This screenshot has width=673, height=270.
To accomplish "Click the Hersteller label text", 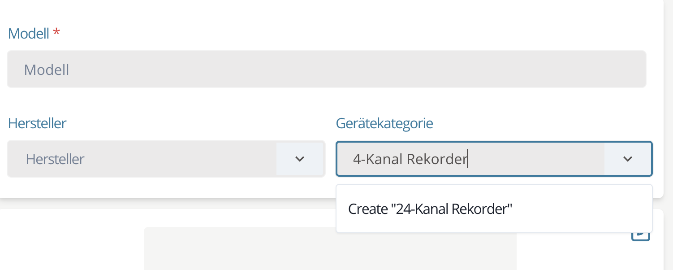I will (37, 123).
